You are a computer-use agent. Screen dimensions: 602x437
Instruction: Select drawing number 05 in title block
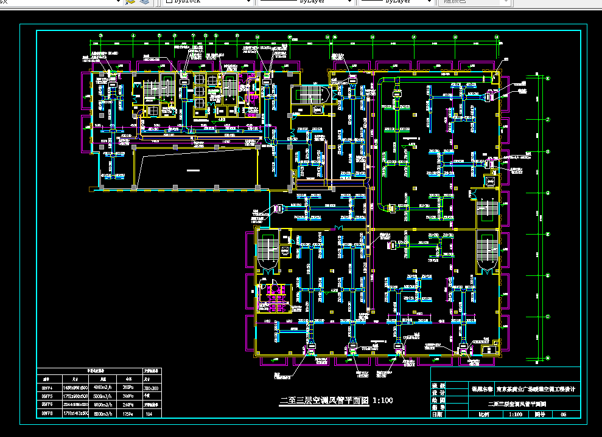coord(563,413)
